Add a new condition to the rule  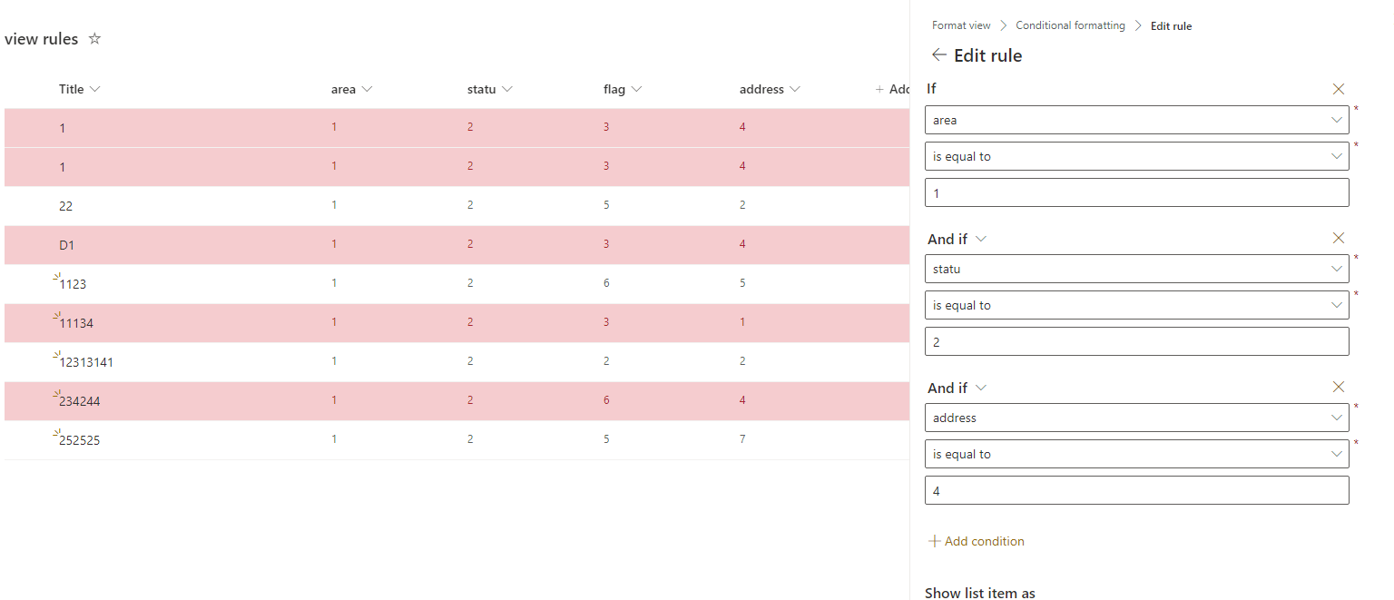(977, 541)
